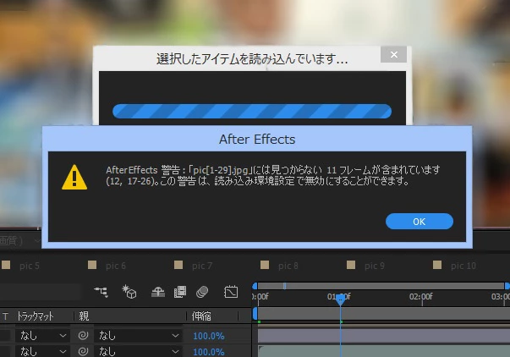Viewport: 510px width, 357px height.
Task: Click the current time indicator playhead
Action: (x=340, y=299)
